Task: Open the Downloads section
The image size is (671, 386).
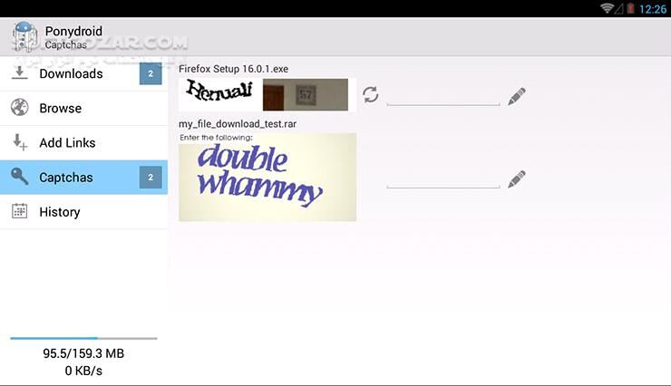Action: coord(71,73)
